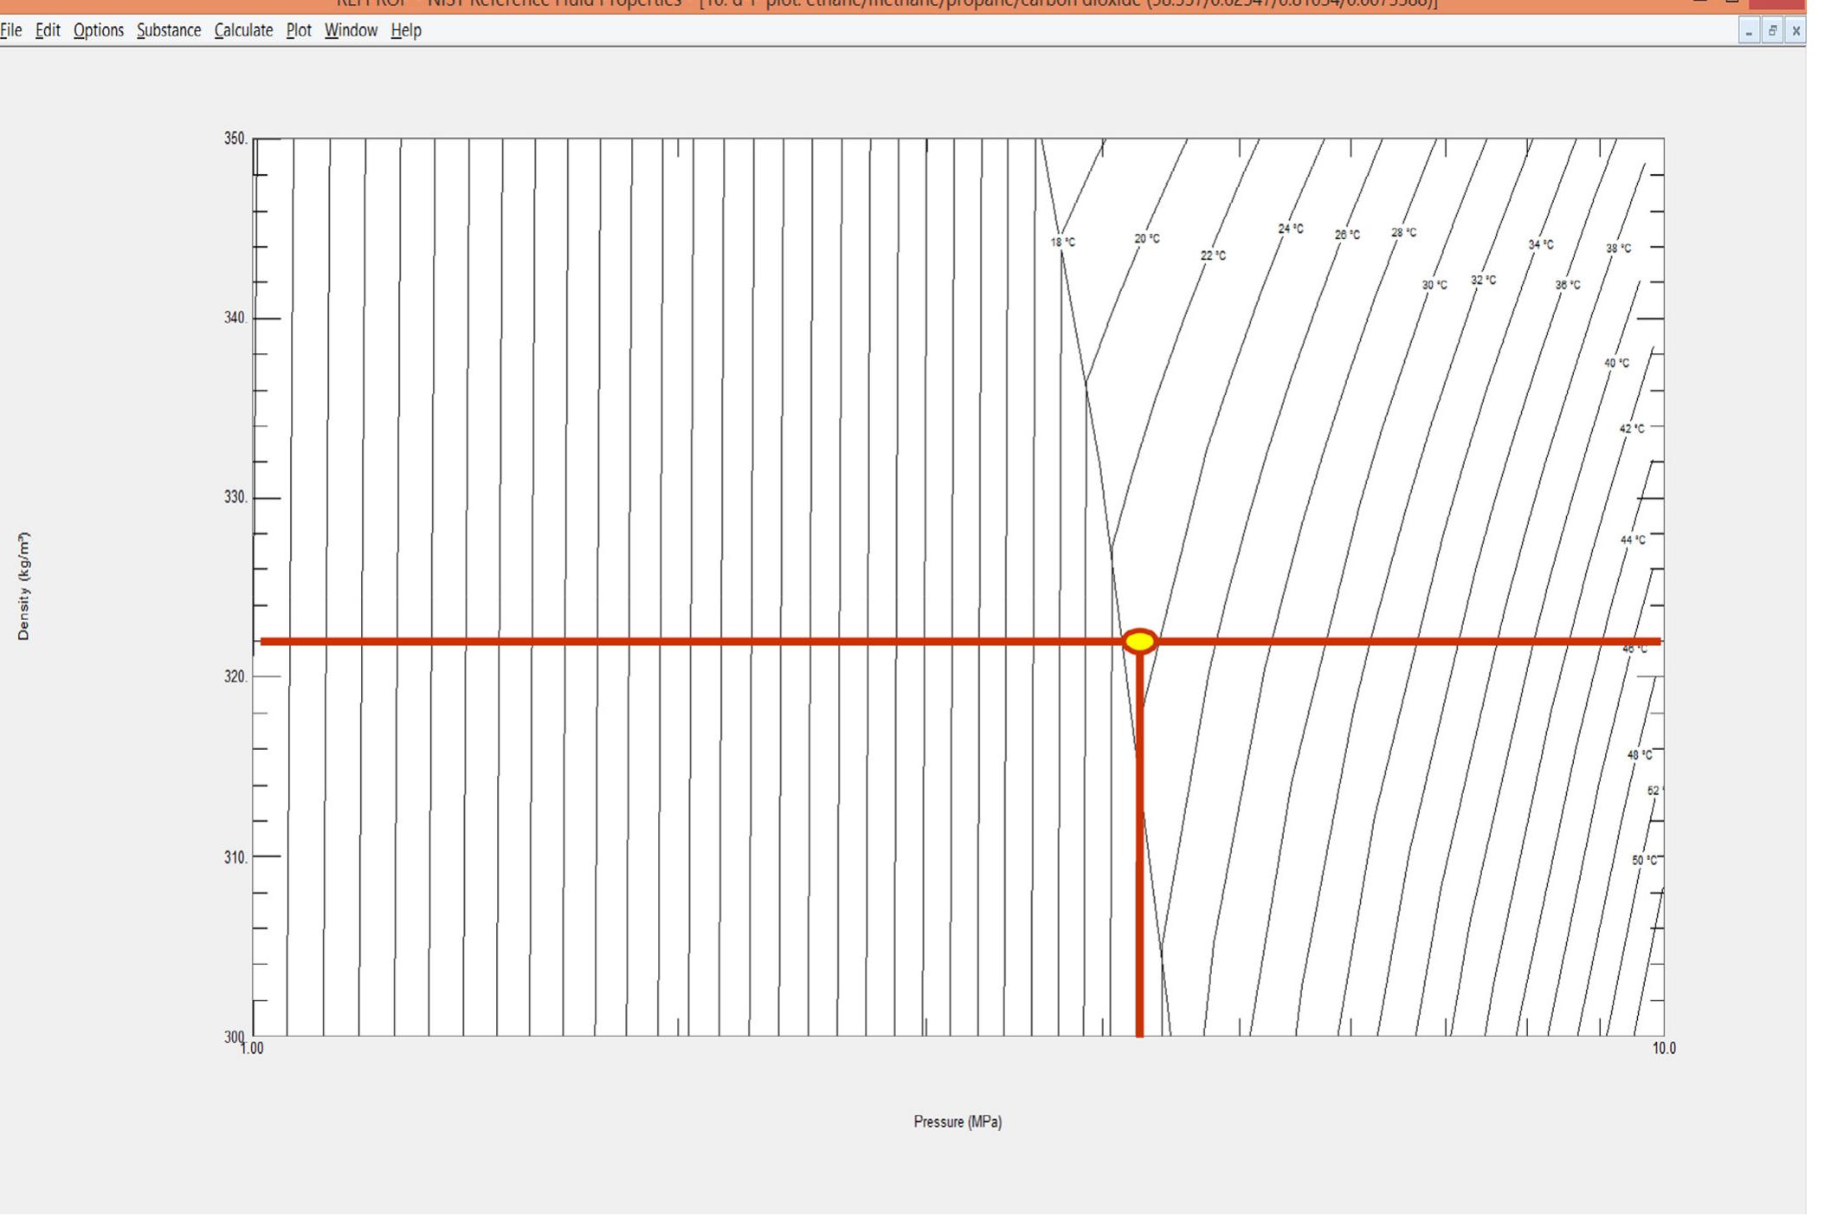Click the 48 °C isotherm label
The height and width of the screenshot is (1215, 1831).
pos(1640,755)
